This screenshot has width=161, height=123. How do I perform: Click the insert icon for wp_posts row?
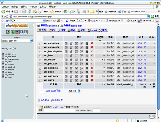[82, 72]
